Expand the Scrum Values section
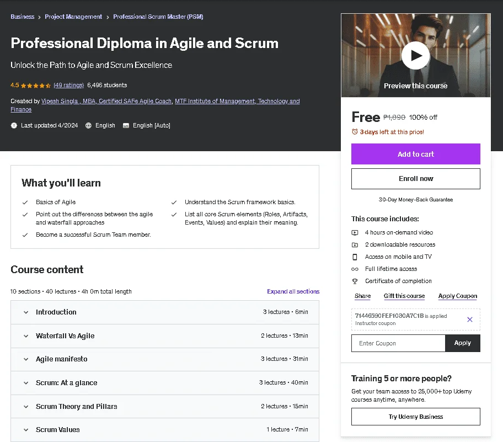This screenshot has width=503, height=442. point(165,429)
